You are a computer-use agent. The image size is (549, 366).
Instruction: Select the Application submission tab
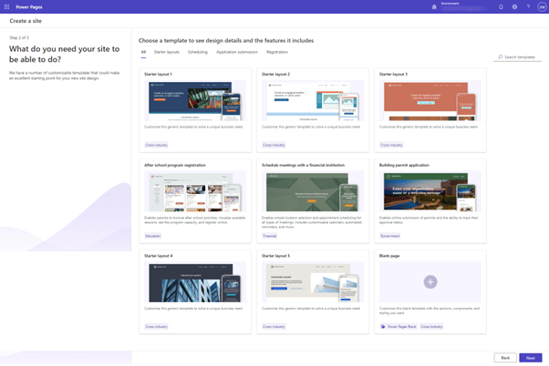point(236,52)
